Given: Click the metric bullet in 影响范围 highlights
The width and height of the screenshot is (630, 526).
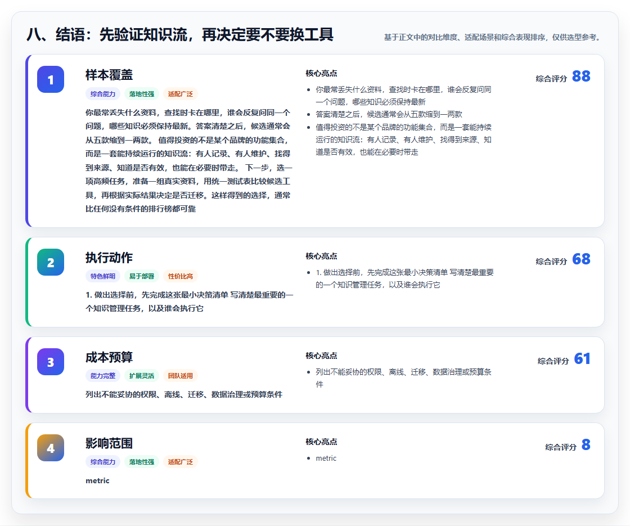Looking at the screenshot, I should point(326,458).
